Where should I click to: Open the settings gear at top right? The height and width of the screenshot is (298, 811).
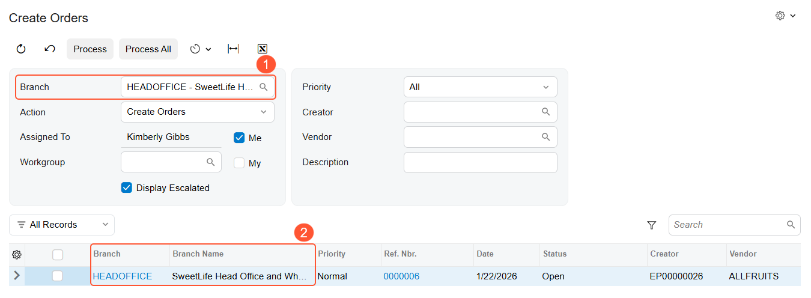(785, 16)
